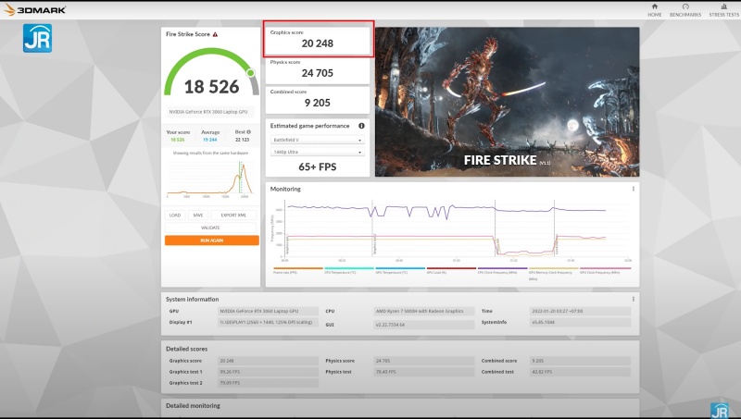
Task: Toggle the GPU Clock Frequency legend series
Action: point(605,270)
